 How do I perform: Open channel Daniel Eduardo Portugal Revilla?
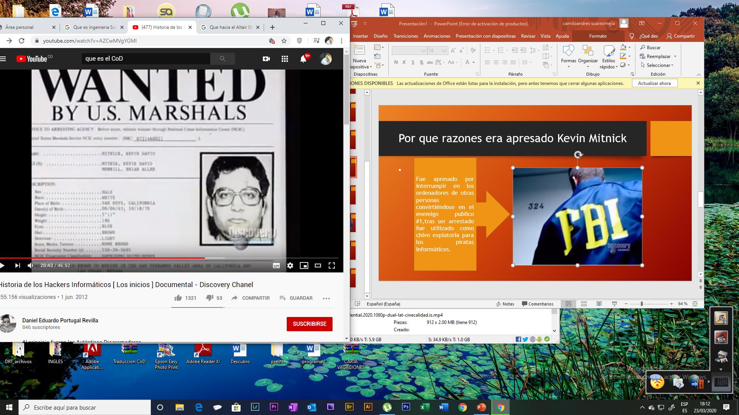coord(60,320)
